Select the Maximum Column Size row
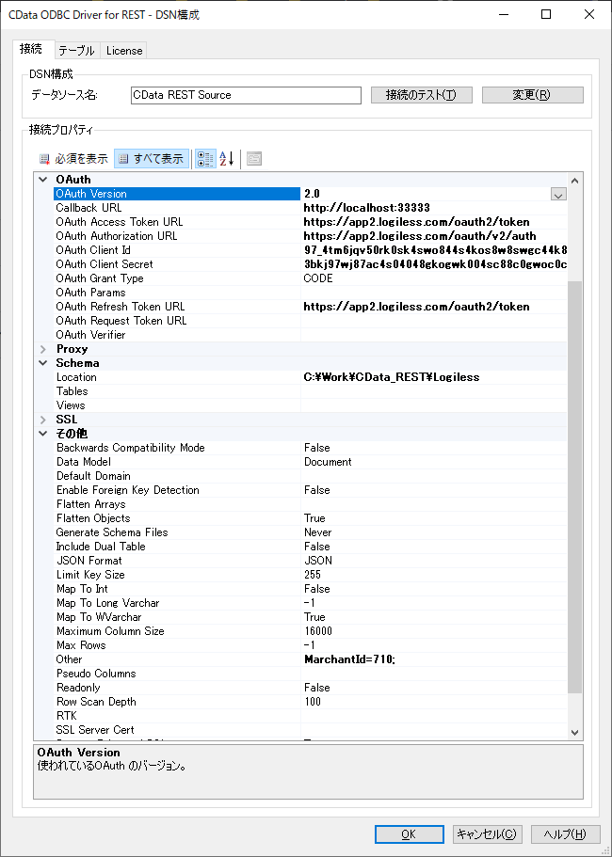Image resolution: width=612 pixels, height=857 pixels. [x=311, y=631]
